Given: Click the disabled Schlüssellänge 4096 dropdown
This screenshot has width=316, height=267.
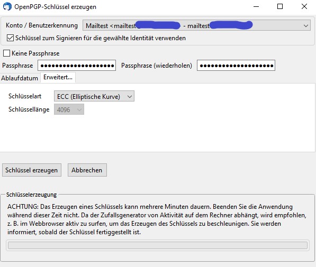Looking at the screenshot, I should tap(69, 109).
